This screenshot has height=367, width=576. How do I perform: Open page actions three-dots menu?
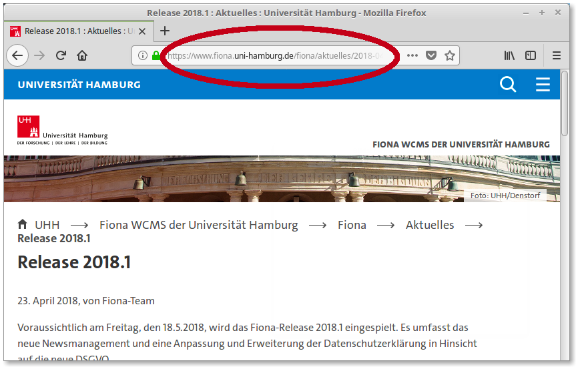[412, 55]
